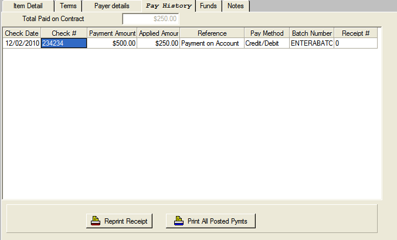Viewport: 397px width, 240px height.
Task: Select the check number 234234 cell
Action: [64, 43]
